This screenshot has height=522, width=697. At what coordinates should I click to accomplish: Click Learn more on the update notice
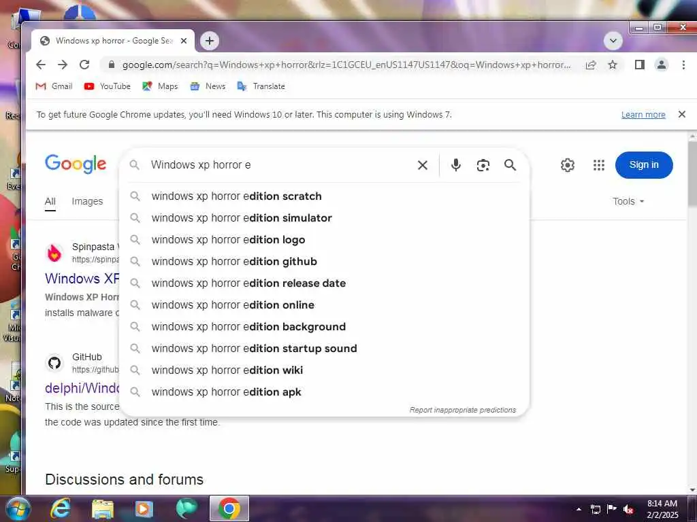tap(643, 114)
